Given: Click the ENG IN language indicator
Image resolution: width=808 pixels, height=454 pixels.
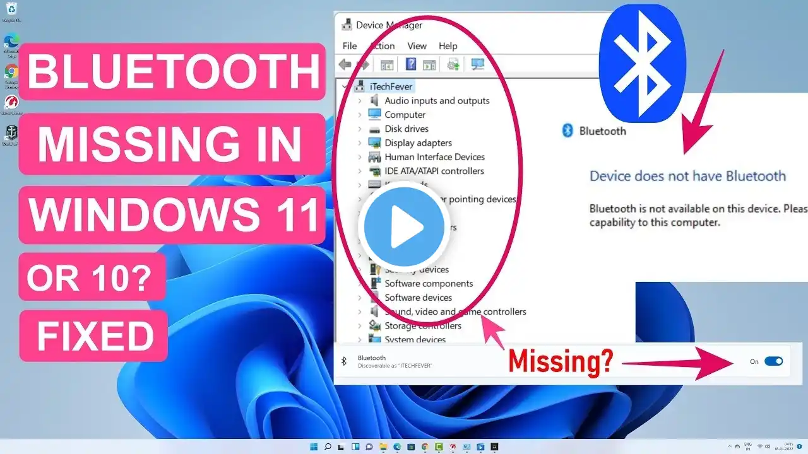Looking at the screenshot, I should pyautogui.click(x=748, y=447).
